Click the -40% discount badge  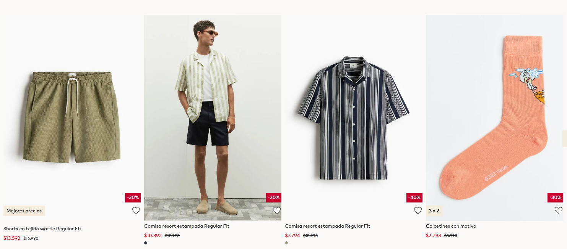pyautogui.click(x=414, y=198)
